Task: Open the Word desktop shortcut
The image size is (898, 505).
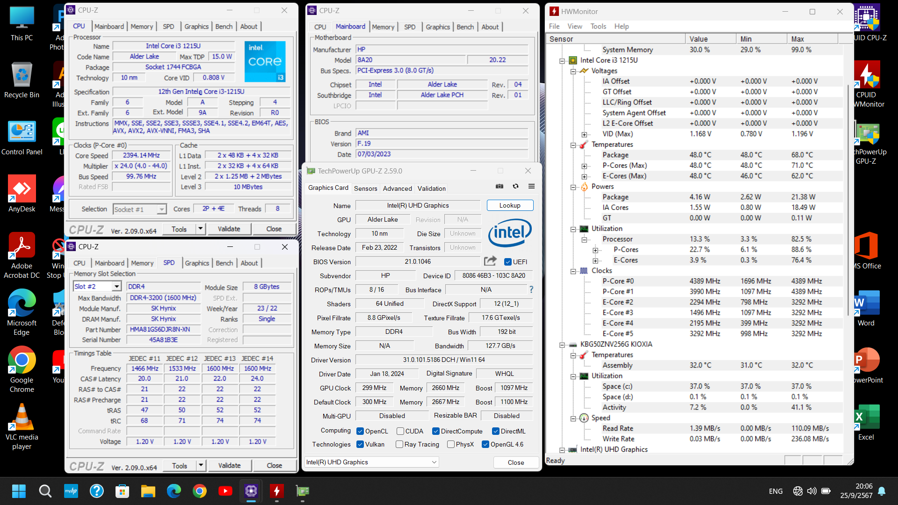Action: [866, 308]
